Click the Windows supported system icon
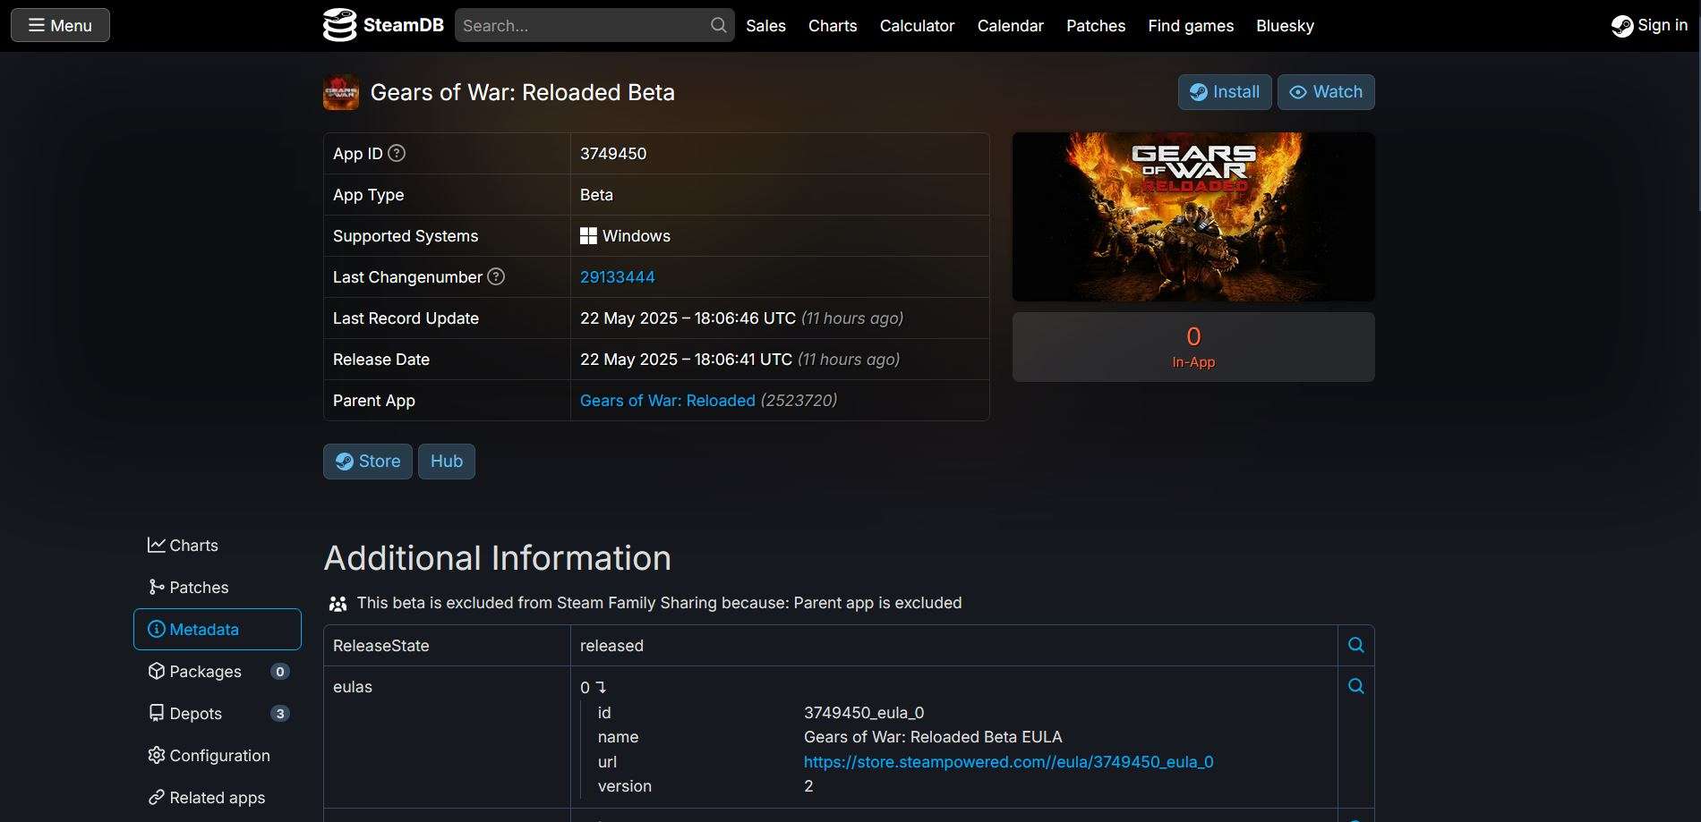This screenshot has height=822, width=1701. point(588,236)
